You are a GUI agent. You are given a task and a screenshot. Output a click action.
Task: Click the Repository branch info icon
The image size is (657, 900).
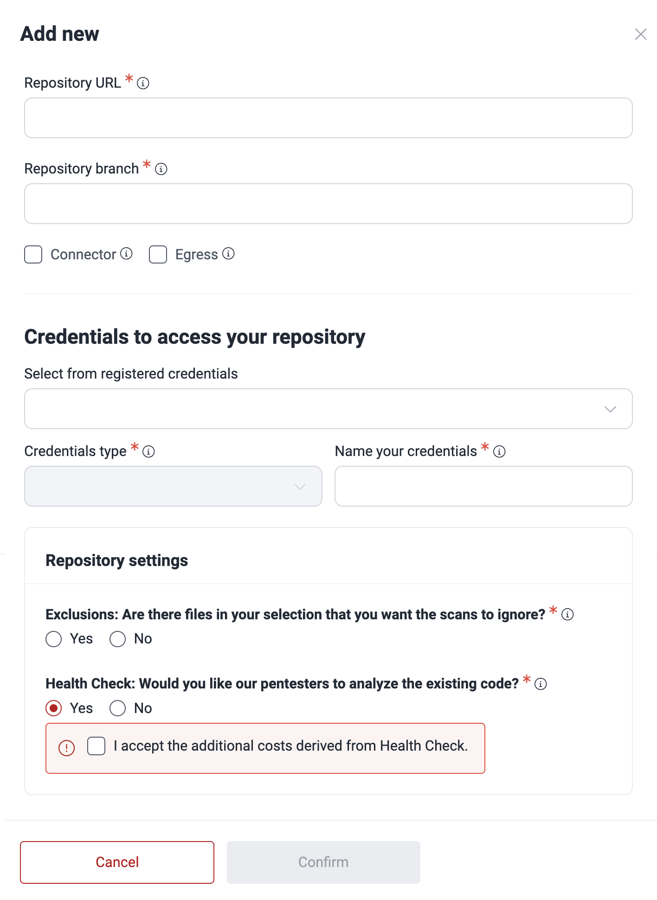(161, 169)
